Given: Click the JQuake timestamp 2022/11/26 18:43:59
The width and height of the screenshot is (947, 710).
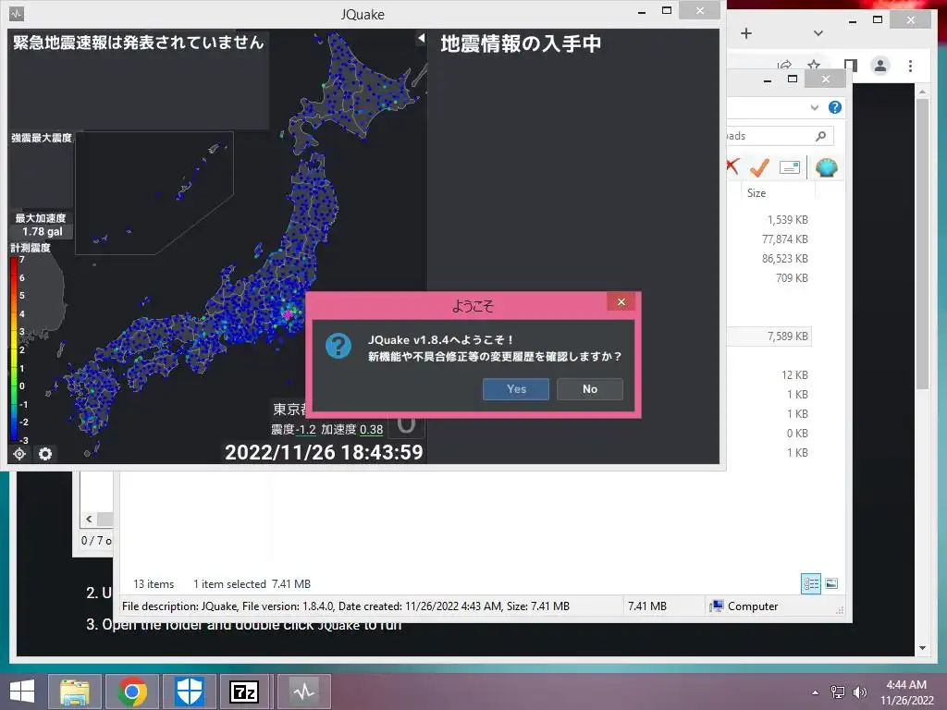Looking at the screenshot, I should 324,453.
